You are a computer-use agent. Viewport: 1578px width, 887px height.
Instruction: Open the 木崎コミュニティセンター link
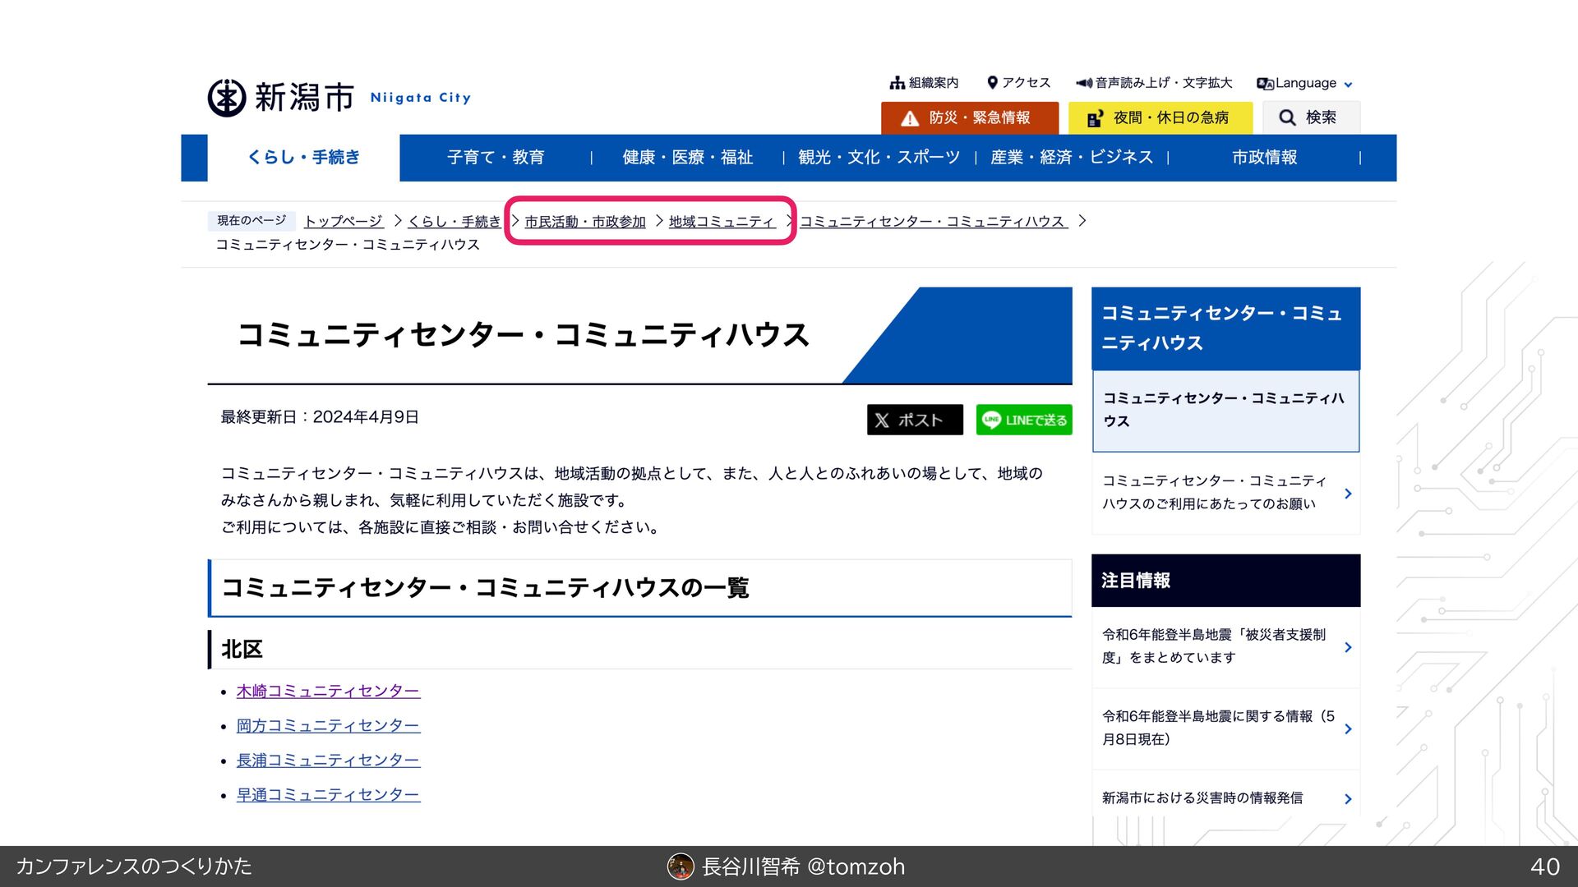tap(328, 691)
